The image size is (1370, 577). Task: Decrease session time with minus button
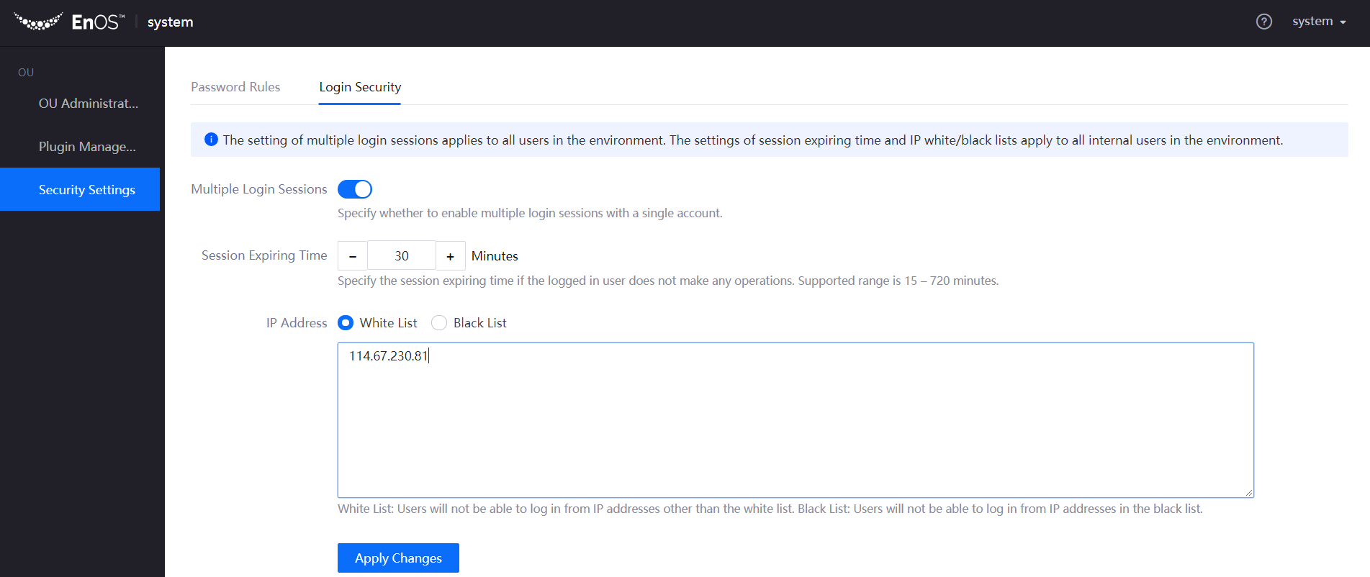click(353, 256)
